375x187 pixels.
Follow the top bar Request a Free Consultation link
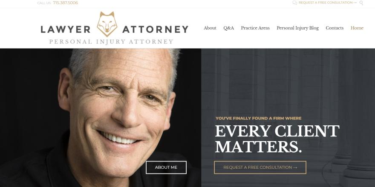327,3
